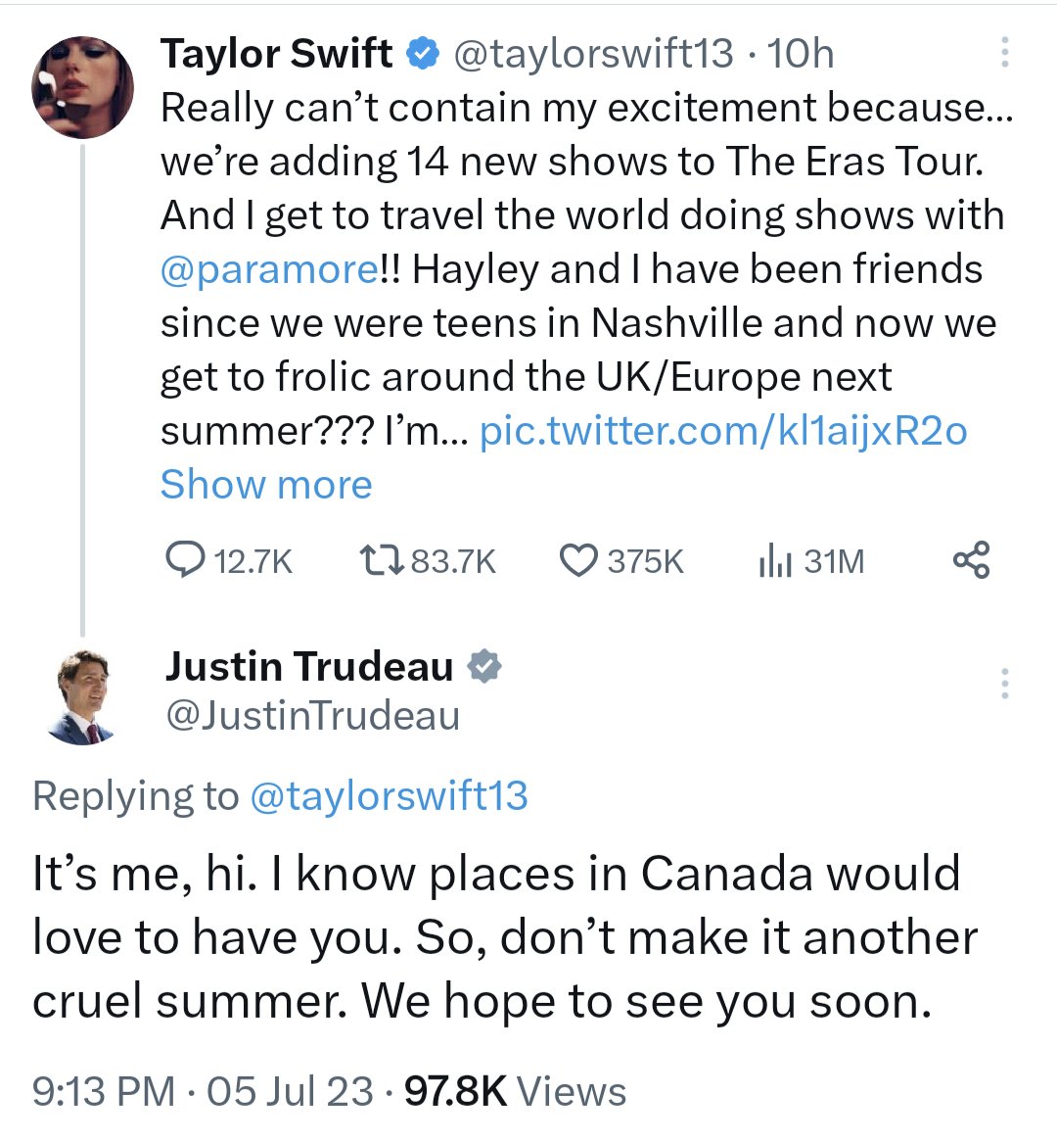Open the reply icon on Taylor Swift's tweet

[x=186, y=560]
